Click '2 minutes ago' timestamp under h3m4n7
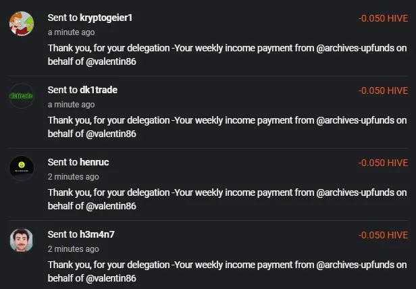The width and height of the screenshot is (416, 289). (73, 249)
